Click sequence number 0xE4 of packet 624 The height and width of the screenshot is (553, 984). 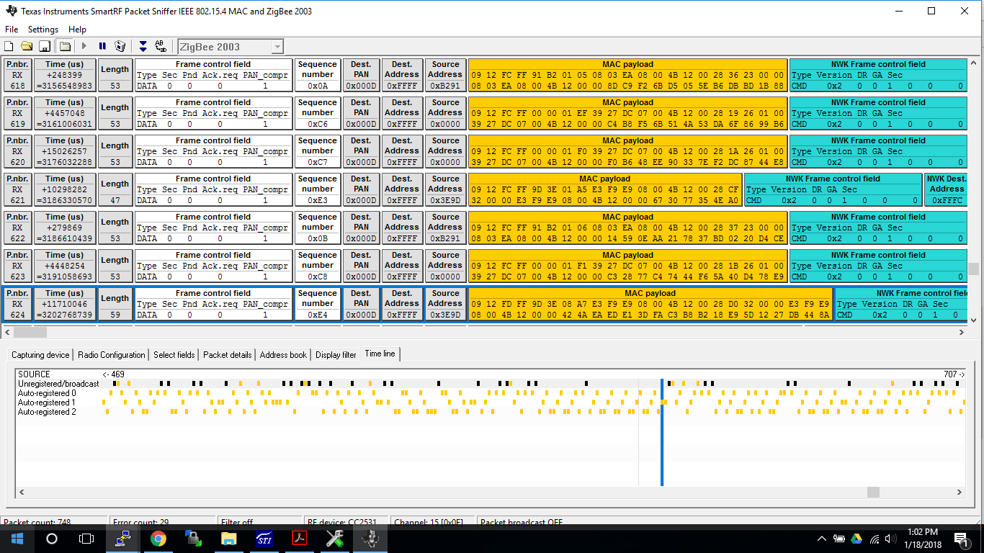[318, 315]
